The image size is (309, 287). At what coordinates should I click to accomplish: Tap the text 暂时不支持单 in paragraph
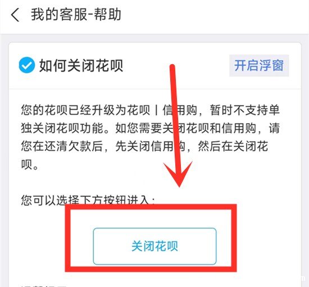coord(245,110)
